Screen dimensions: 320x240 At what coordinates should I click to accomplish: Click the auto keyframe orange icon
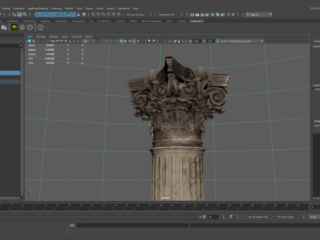click(x=231, y=217)
